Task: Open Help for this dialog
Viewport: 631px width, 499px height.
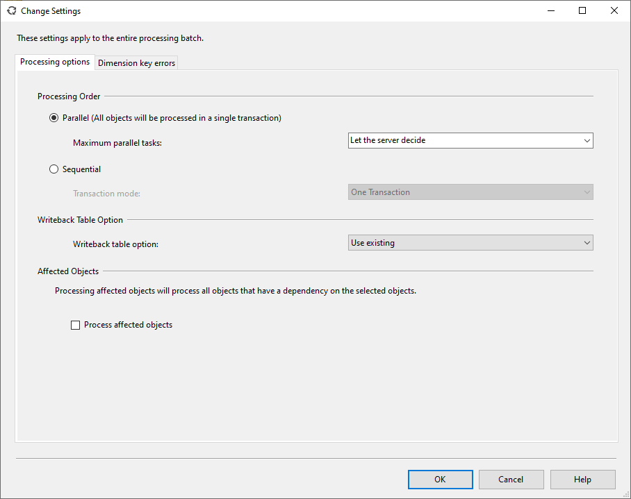Action: point(582,480)
